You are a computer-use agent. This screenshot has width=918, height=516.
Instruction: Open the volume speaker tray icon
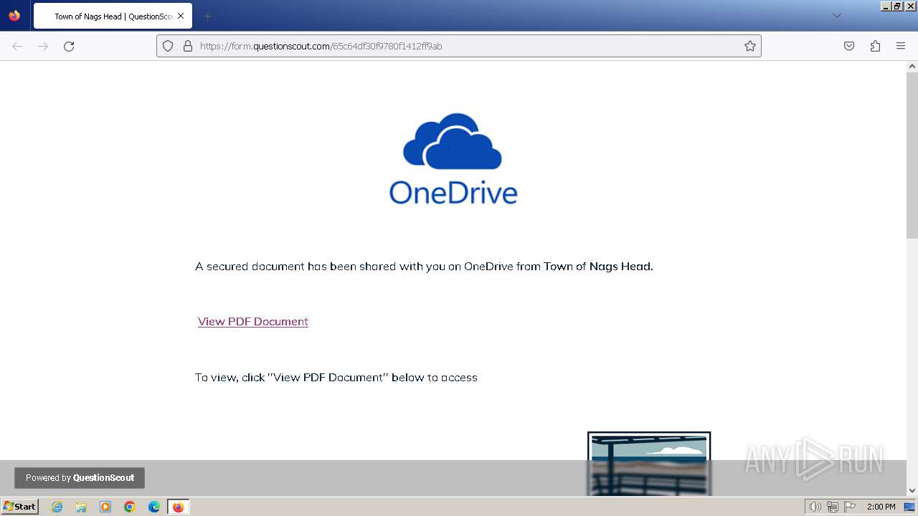(815, 507)
